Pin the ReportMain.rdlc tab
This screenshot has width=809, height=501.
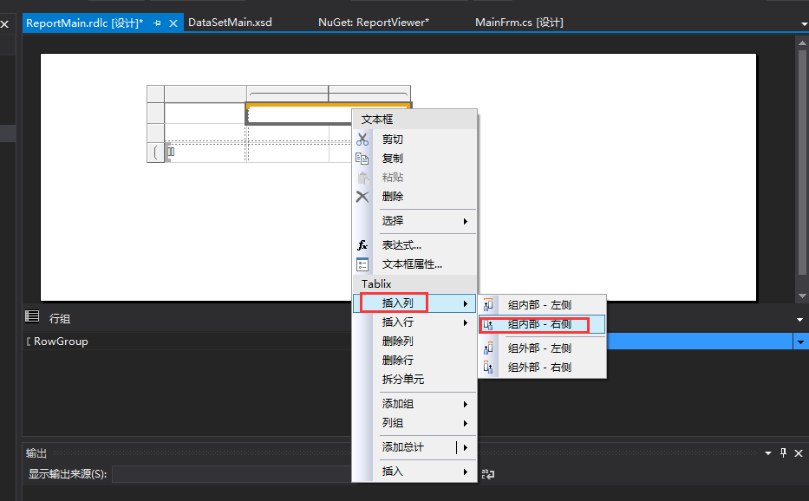coord(157,23)
